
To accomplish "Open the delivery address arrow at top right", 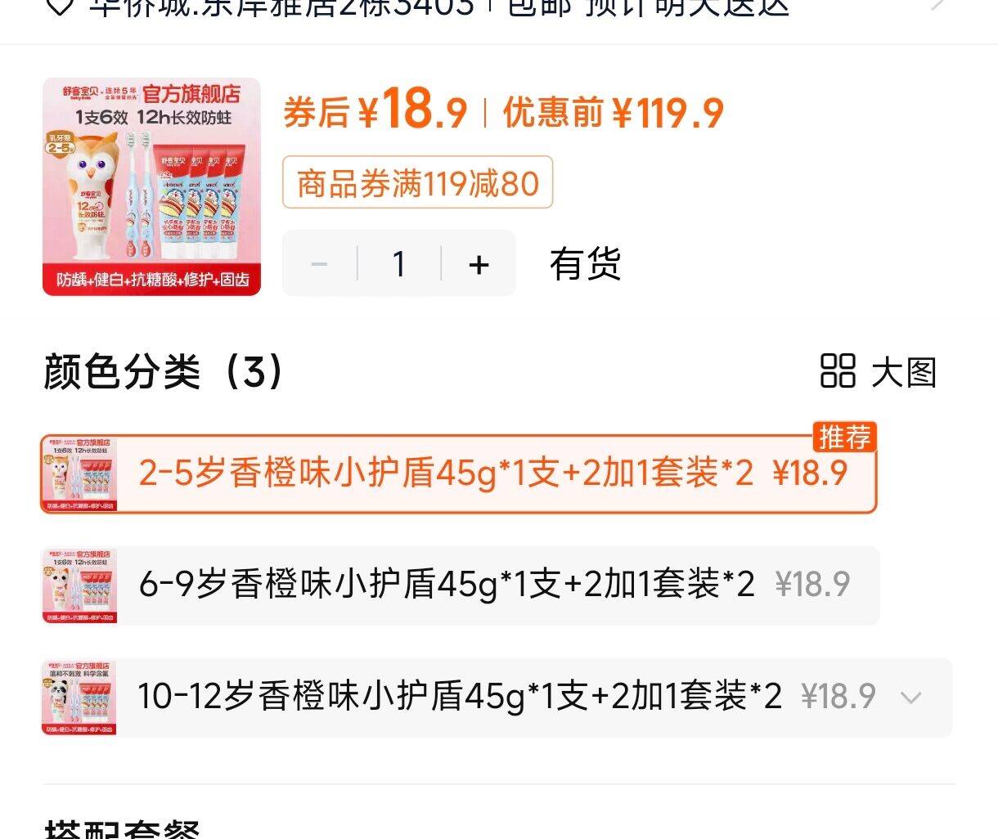I will tap(938, 5).
